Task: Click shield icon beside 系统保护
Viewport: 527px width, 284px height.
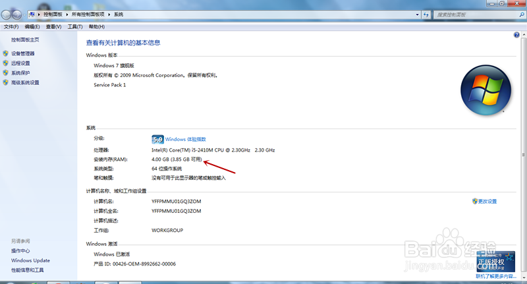Action: coord(5,73)
